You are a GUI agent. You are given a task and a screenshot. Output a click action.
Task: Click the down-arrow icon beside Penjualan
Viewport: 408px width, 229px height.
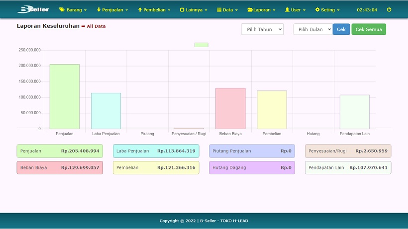99,9
